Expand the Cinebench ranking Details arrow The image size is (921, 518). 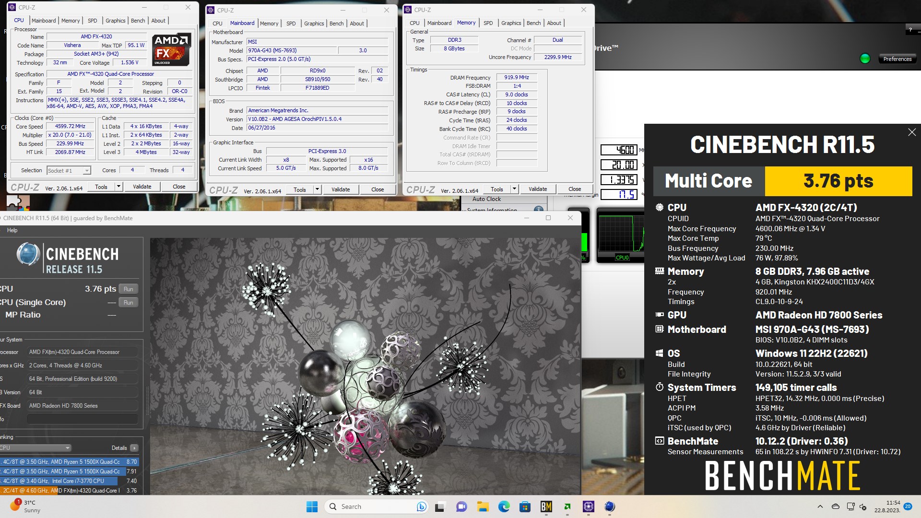click(x=134, y=448)
